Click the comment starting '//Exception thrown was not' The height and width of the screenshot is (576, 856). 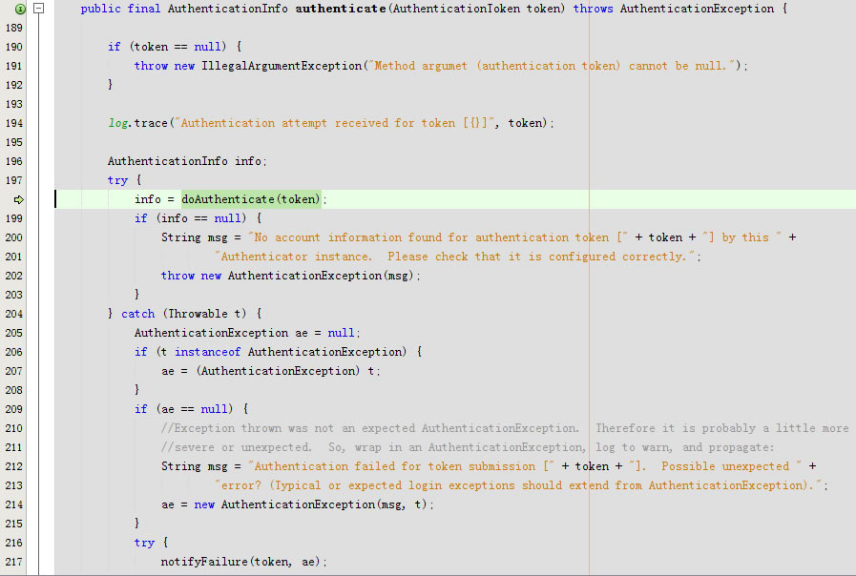505,428
